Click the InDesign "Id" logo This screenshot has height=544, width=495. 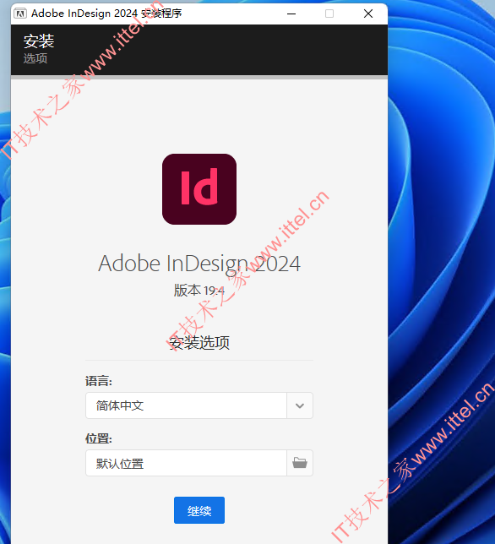point(199,189)
